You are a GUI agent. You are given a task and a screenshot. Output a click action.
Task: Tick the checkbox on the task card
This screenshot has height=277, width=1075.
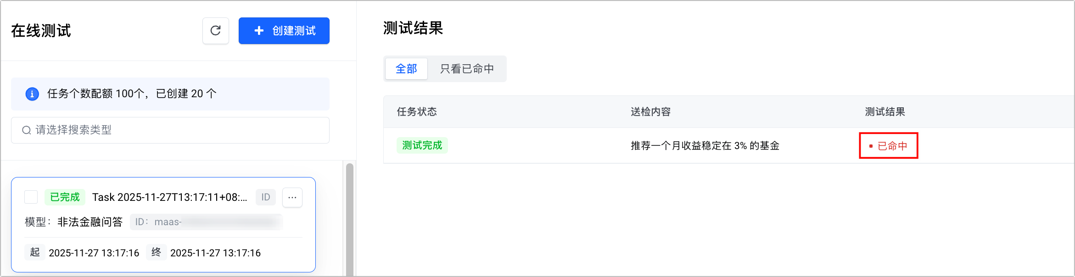(31, 197)
